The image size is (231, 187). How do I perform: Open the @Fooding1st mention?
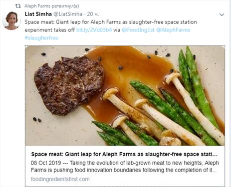[138, 30]
